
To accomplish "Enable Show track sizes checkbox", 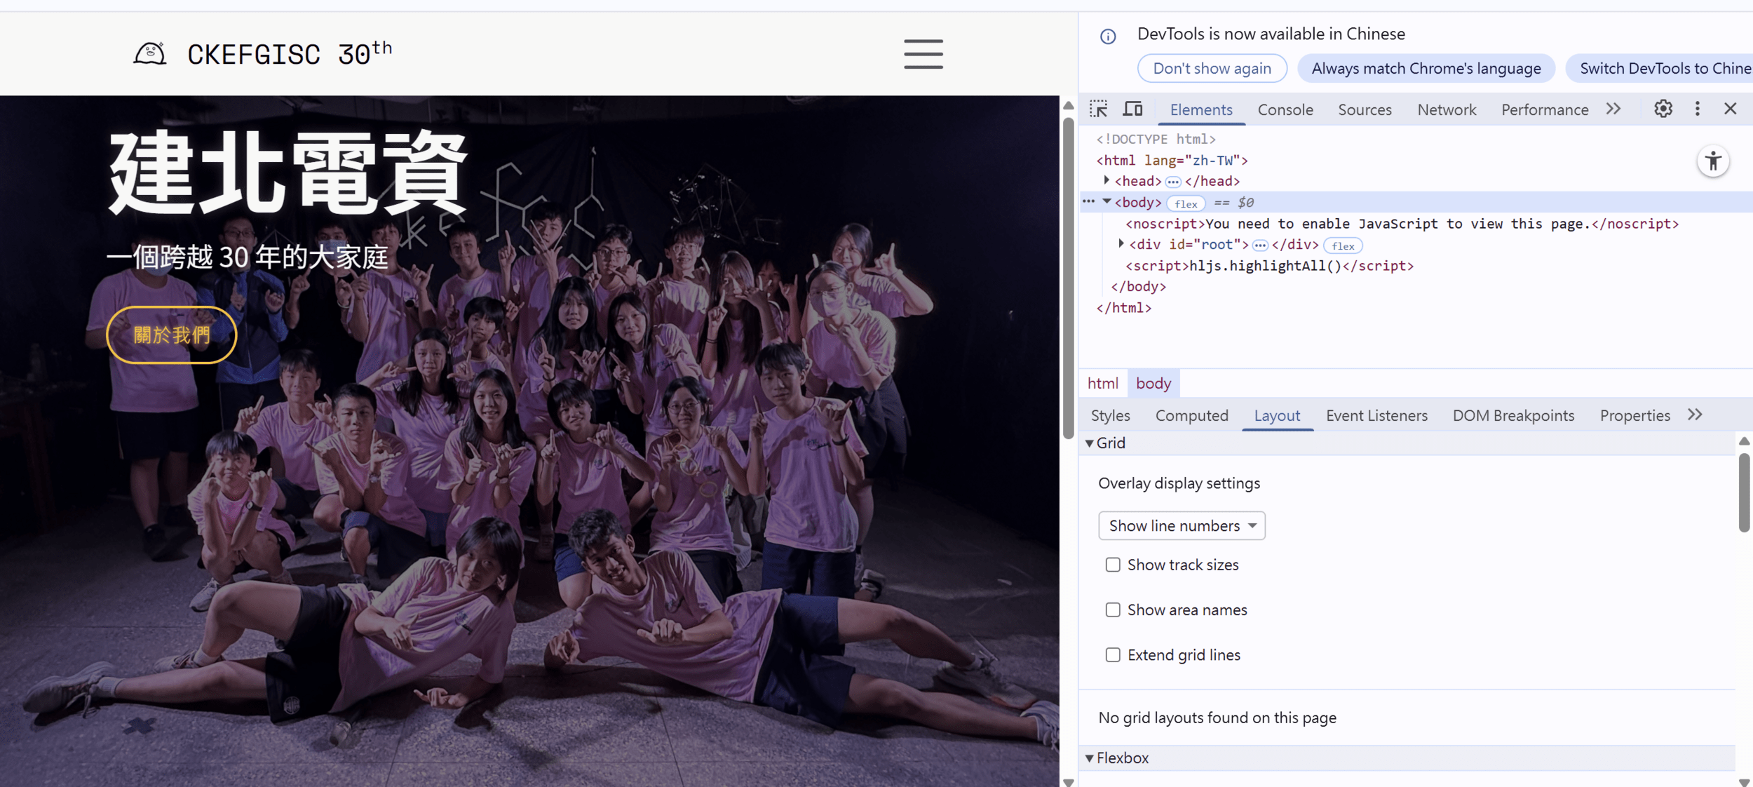I will coord(1113,565).
